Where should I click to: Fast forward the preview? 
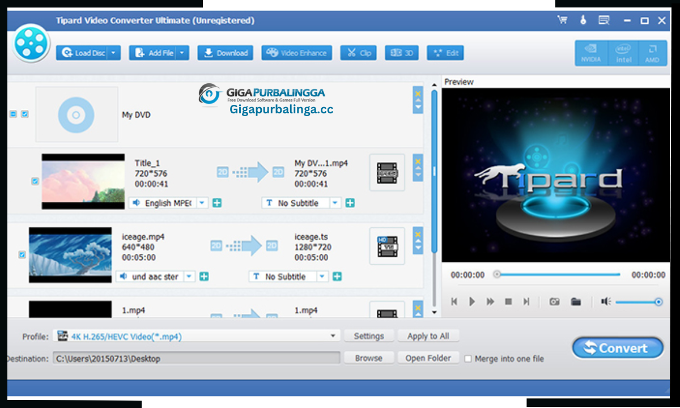click(490, 301)
